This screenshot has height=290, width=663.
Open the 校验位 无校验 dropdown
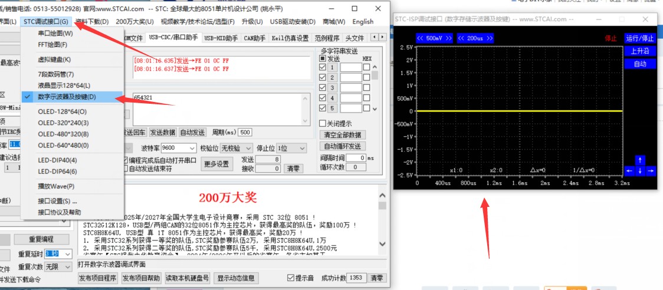tap(248, 149)
